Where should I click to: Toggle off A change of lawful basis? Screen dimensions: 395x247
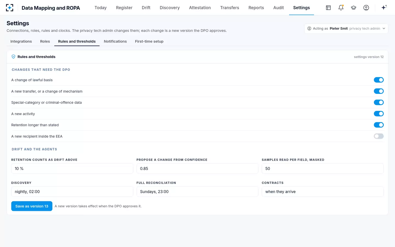[x=379, y=80]
